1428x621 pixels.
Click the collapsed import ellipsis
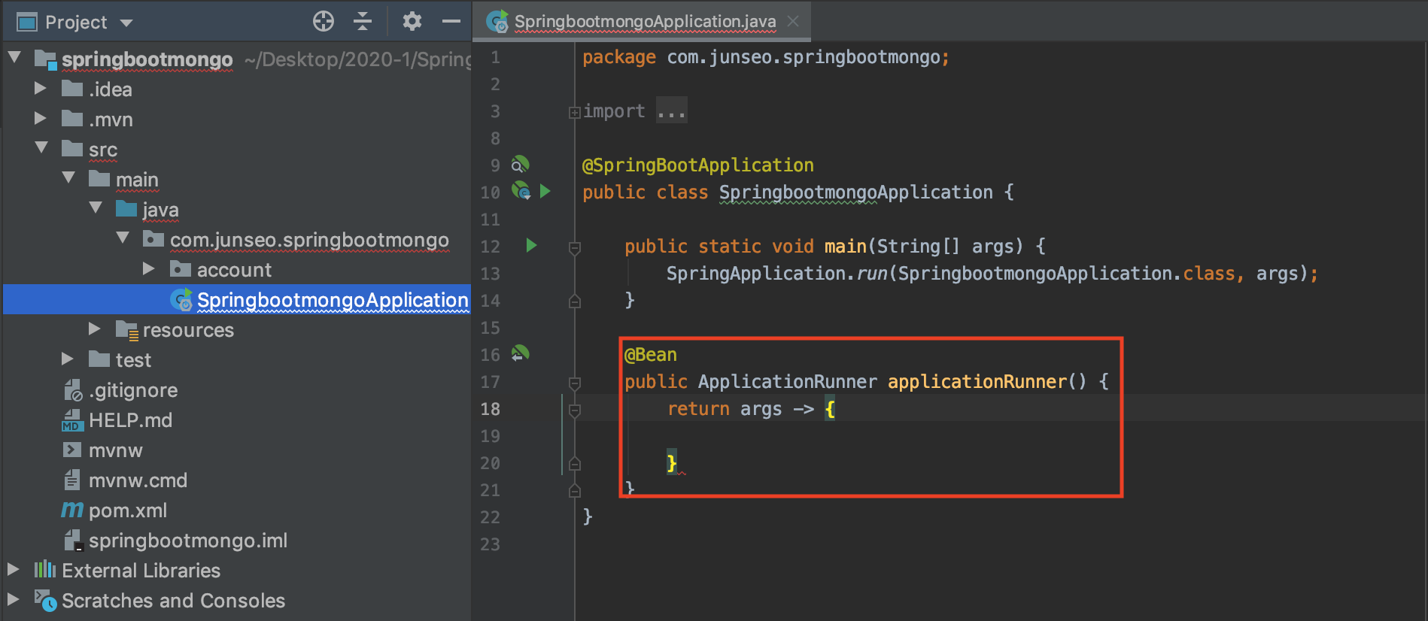[671, 111]
